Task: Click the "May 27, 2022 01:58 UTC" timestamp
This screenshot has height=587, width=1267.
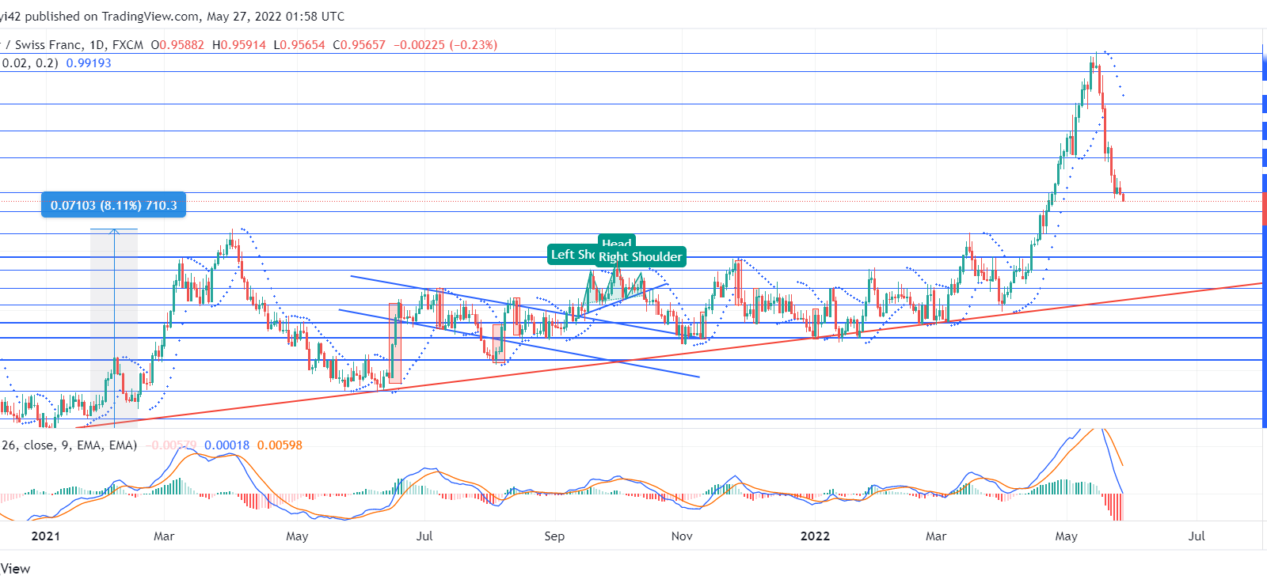Action: tap(276, 17)
